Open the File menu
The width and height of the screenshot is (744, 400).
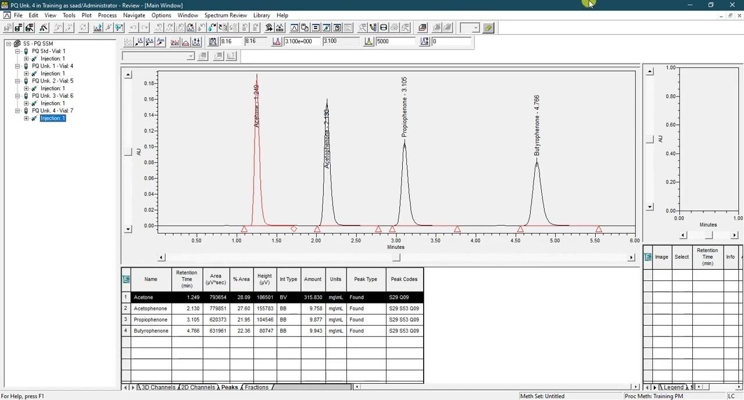pos(18,15)
